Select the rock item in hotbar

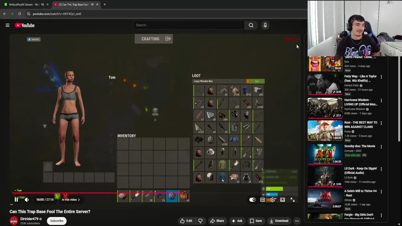(x=123, y=196)
